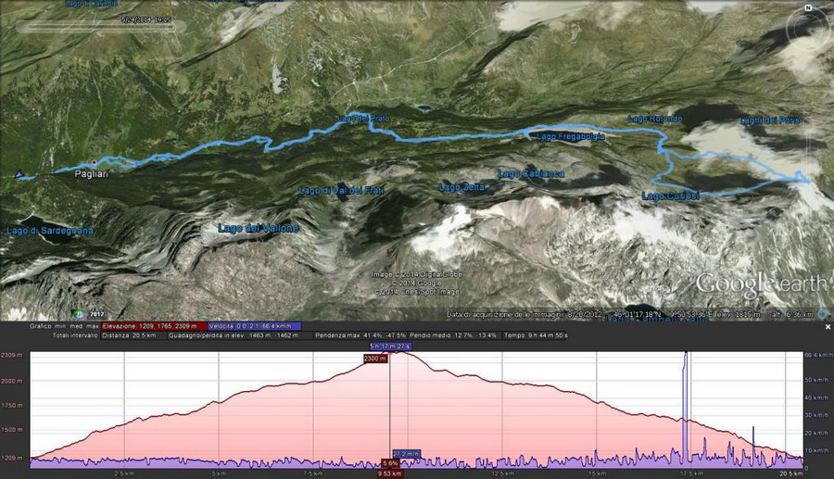Click the Lago di Sardegnana map label

tap(50, 231)
